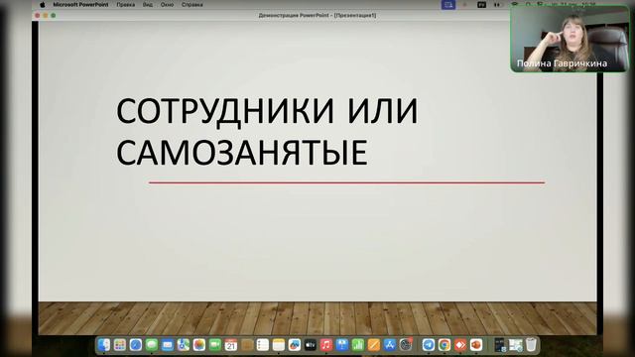Open Freeform from the dock
This screenshot has width=635, height=357.
[295, 345]
